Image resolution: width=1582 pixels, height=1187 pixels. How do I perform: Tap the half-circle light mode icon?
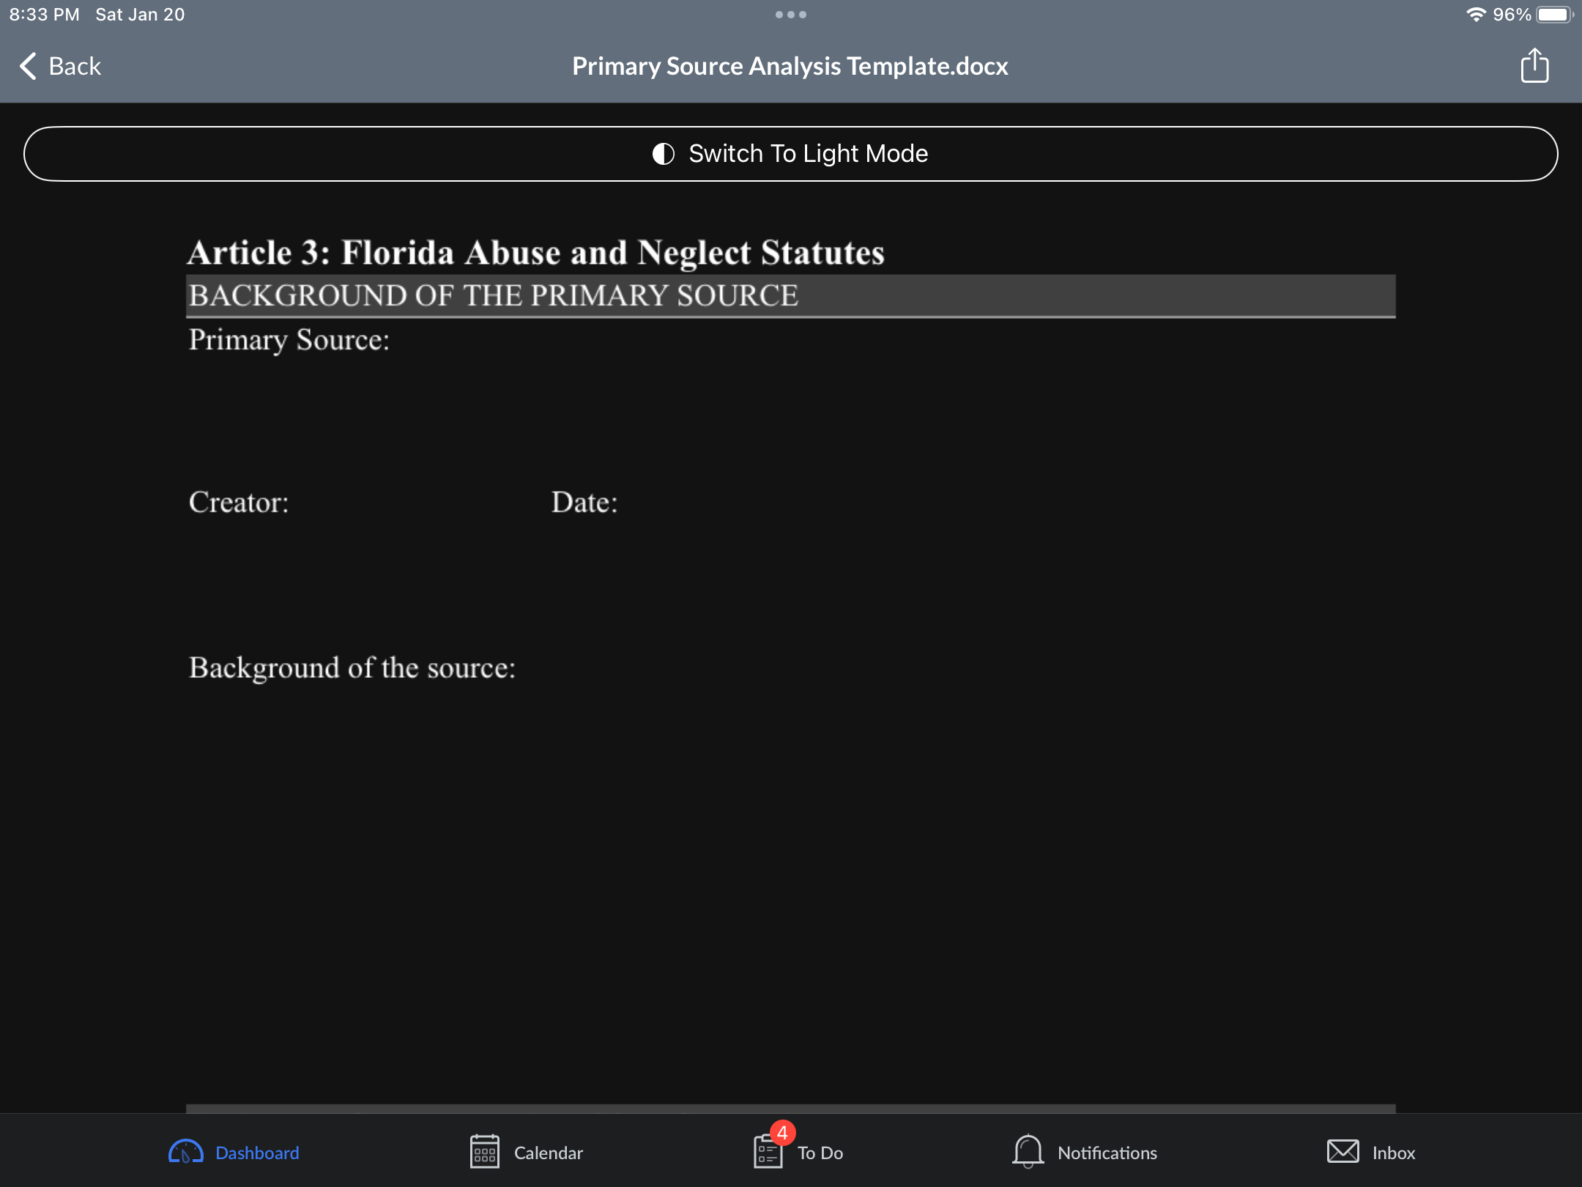pyautogui.click(x=664, y=154)
